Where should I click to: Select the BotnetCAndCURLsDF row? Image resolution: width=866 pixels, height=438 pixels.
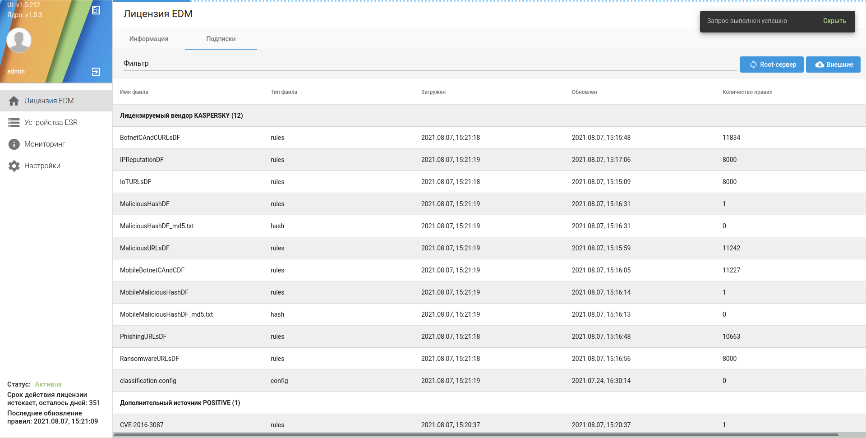150,138
